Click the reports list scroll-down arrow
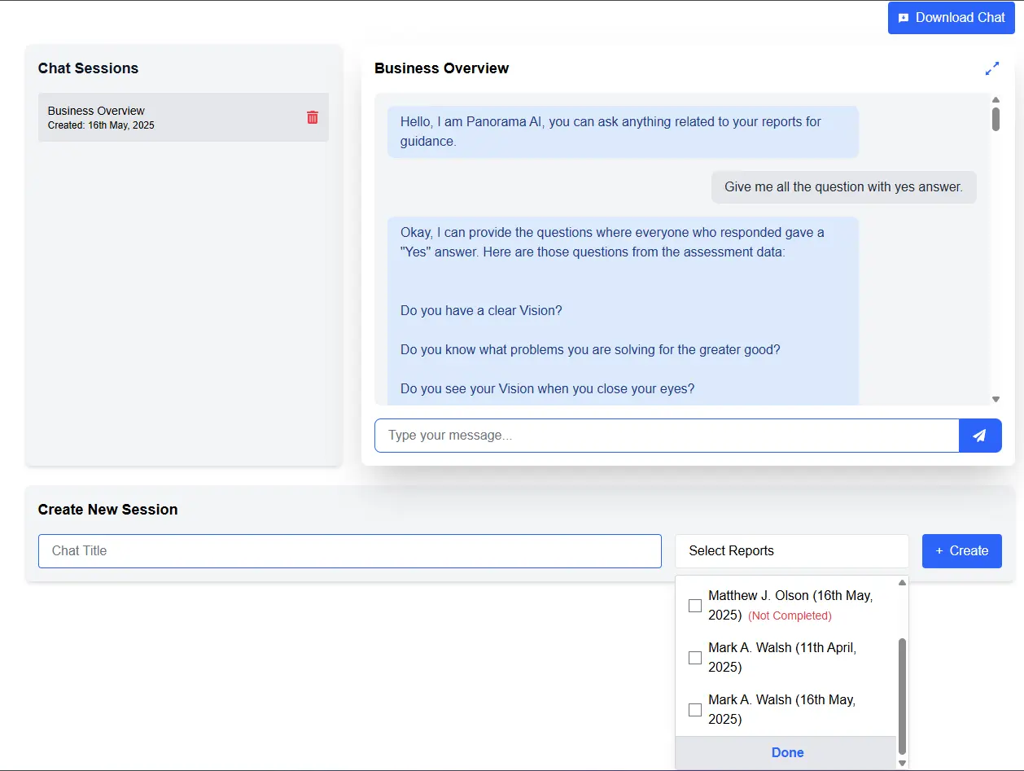The height and width of the screenshot is (771, 1024). (x=902, y=764)
